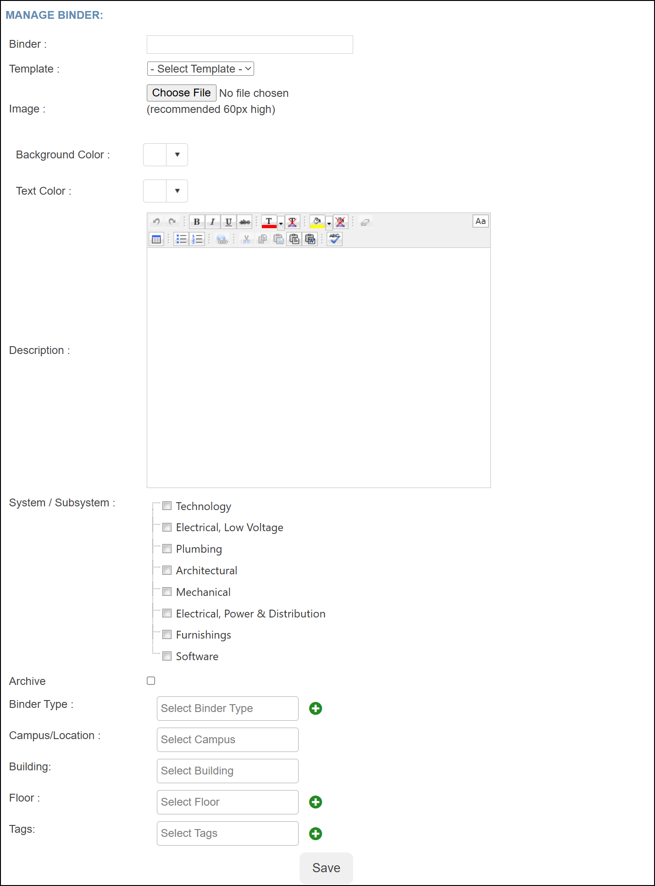Click the Aa font settings button

481,221
